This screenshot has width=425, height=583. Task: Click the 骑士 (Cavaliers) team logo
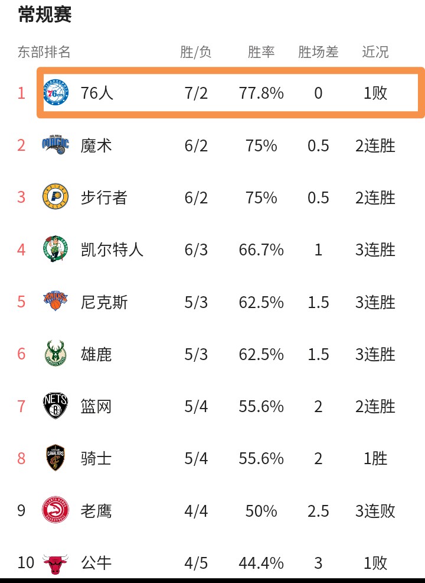(x=55, y=458)
